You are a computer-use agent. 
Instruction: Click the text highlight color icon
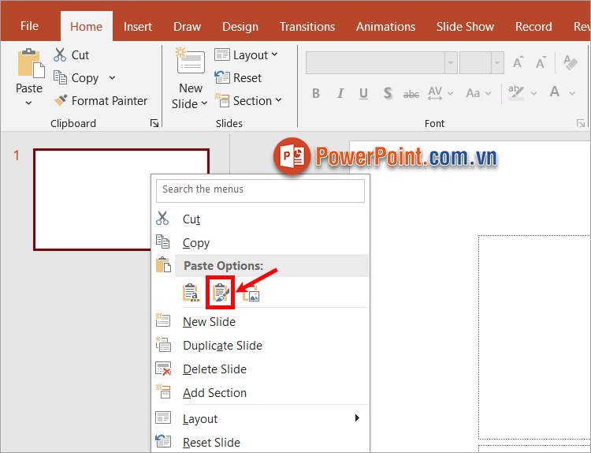coord(515,93)
